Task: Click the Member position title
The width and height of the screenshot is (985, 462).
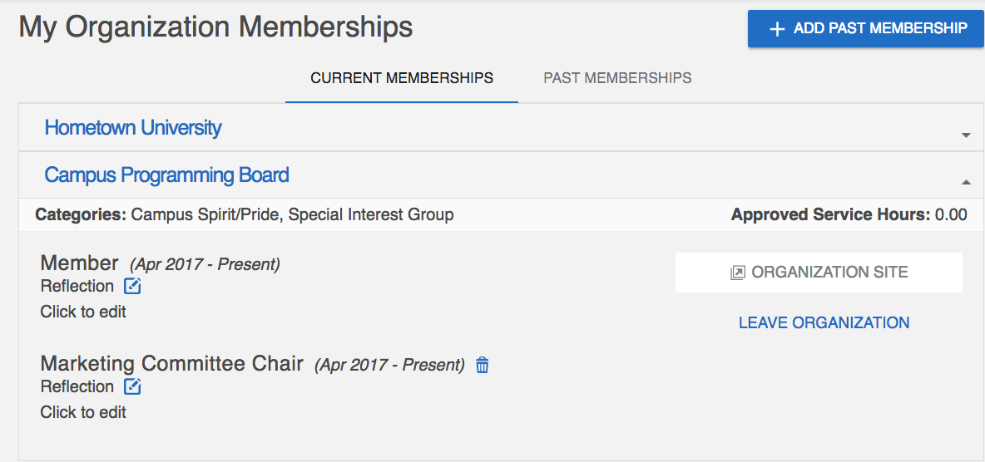Action: tap(79, 263)
